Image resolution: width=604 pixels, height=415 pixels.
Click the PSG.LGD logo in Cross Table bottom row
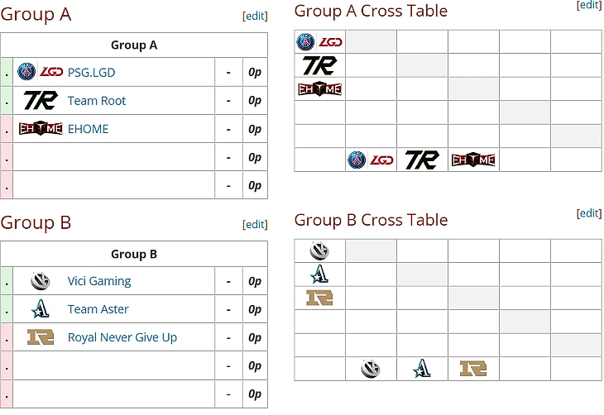point(371,160)
